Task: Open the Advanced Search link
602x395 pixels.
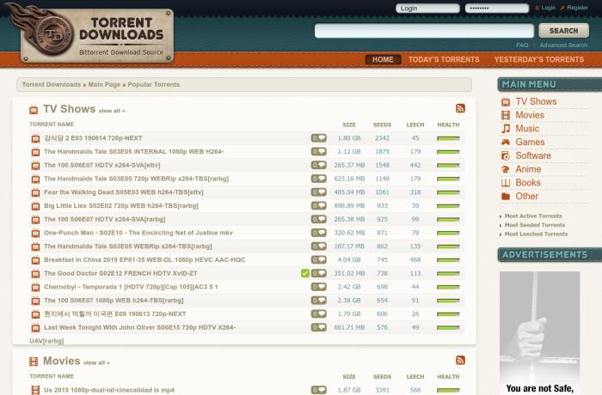Action: (x=563, y=46)
